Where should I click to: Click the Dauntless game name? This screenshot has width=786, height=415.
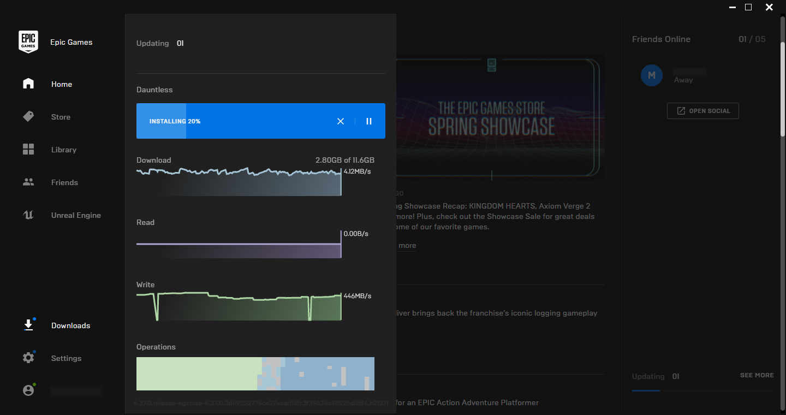tap(154, 90)
